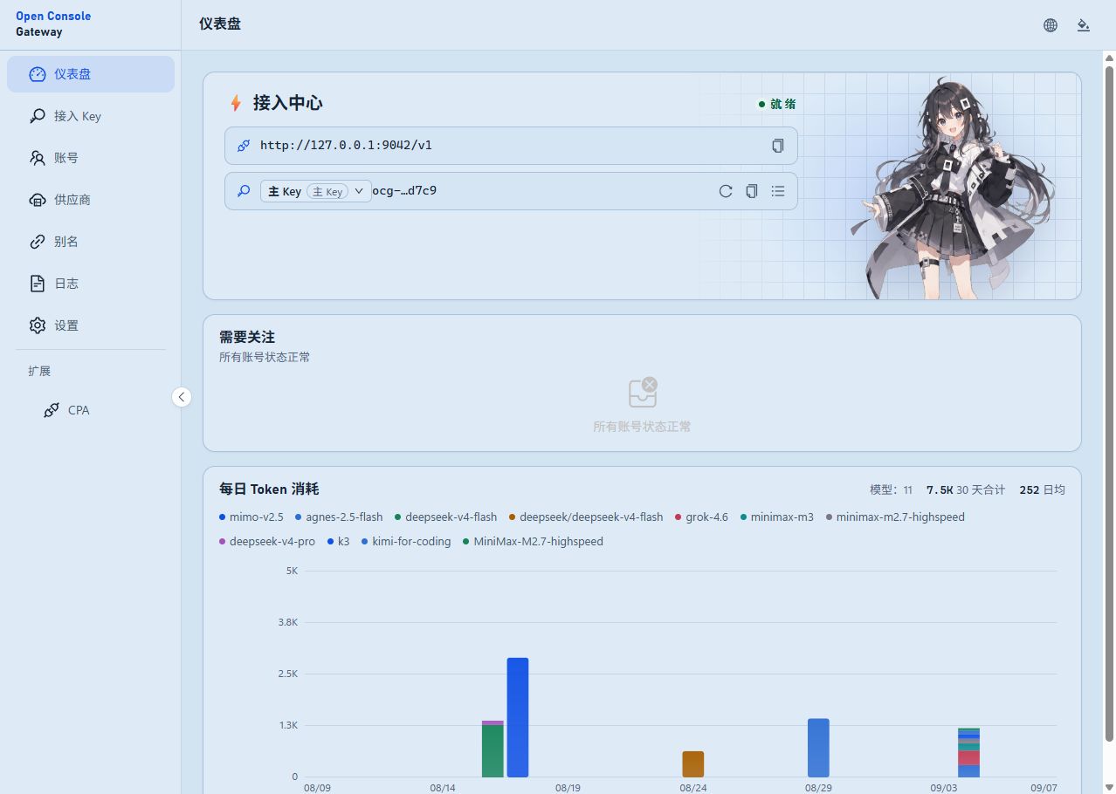1116x794 pixels.
Task: Click the chain link icon beside 别名
Action: pos(37,242)
